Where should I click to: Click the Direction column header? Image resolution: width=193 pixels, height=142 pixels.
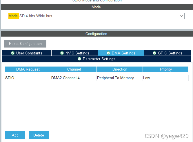coord(120,69)
